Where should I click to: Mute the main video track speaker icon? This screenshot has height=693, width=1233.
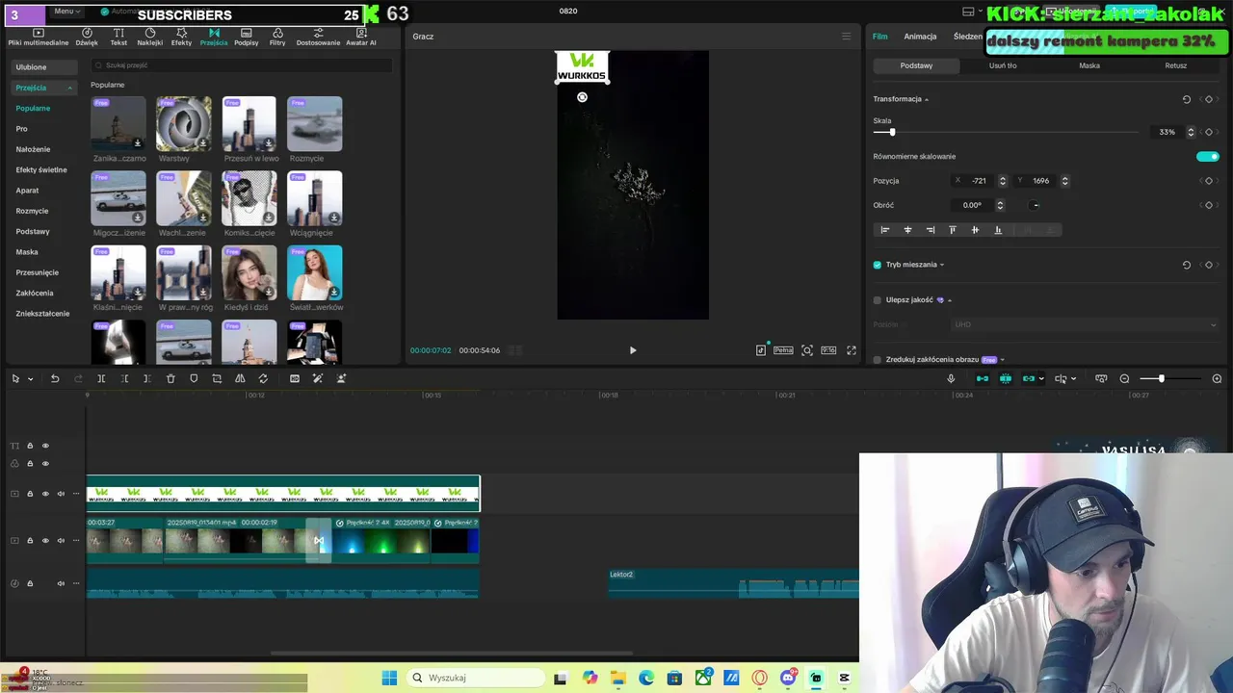pos(61,541)
